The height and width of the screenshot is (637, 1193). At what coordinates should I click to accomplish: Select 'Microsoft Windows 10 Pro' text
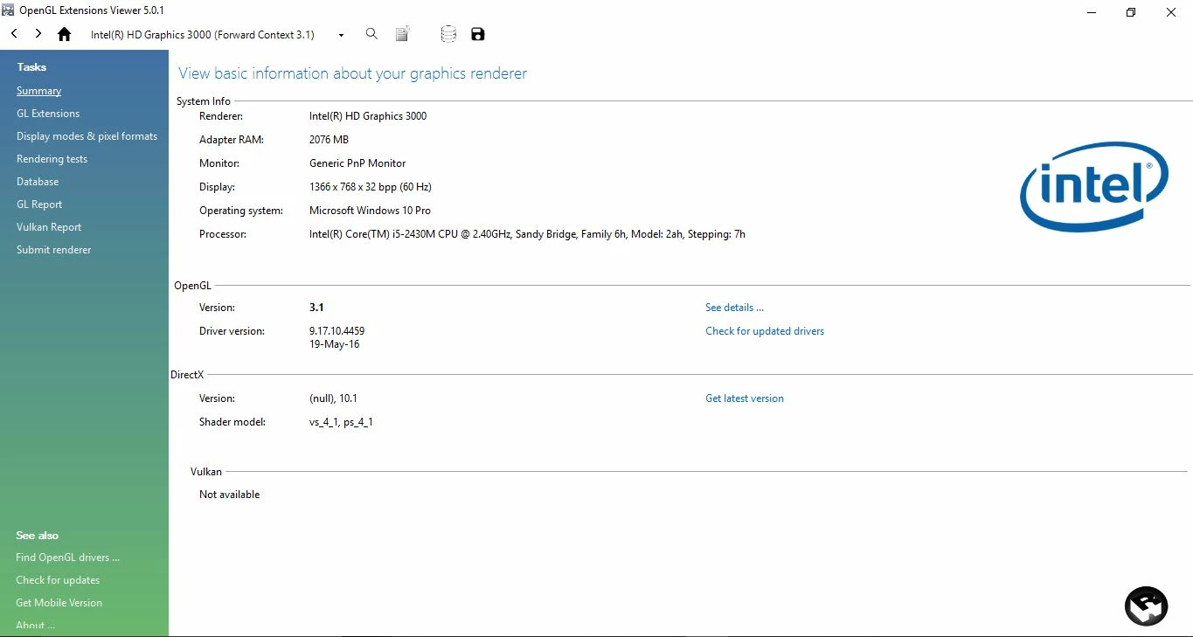pos(370,211)
